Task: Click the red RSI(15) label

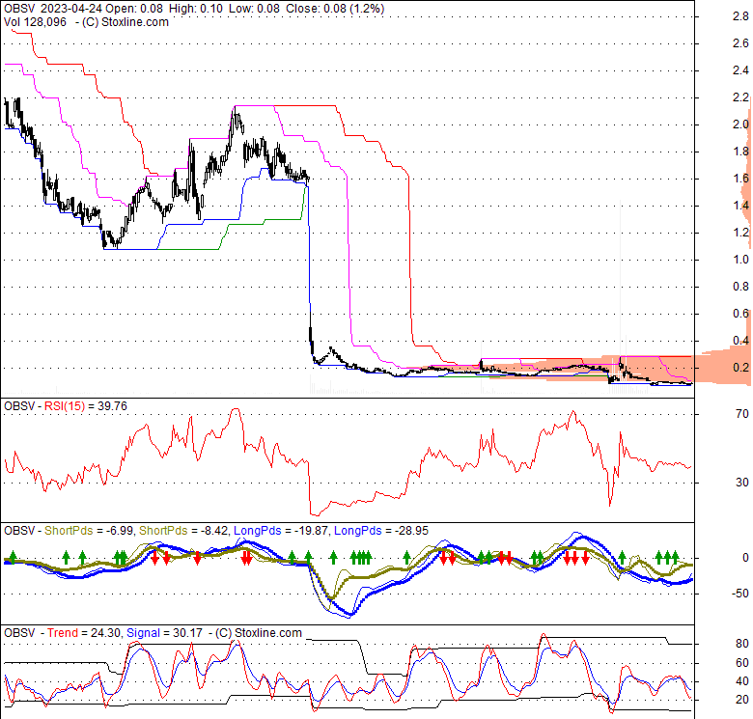Action: click(65, 406)
